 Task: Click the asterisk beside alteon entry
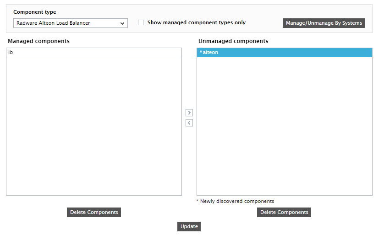(x=201, y=52)
